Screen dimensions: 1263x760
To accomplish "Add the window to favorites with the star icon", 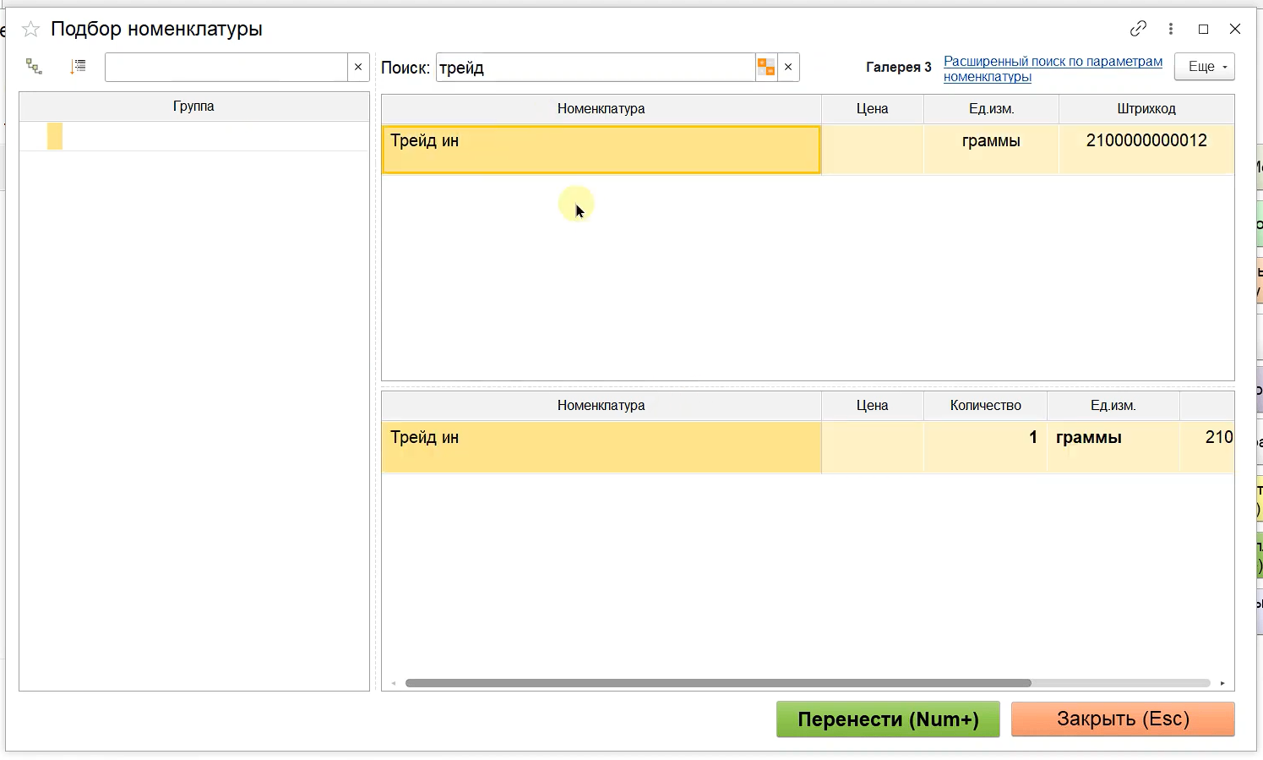I will pos(31,30).
